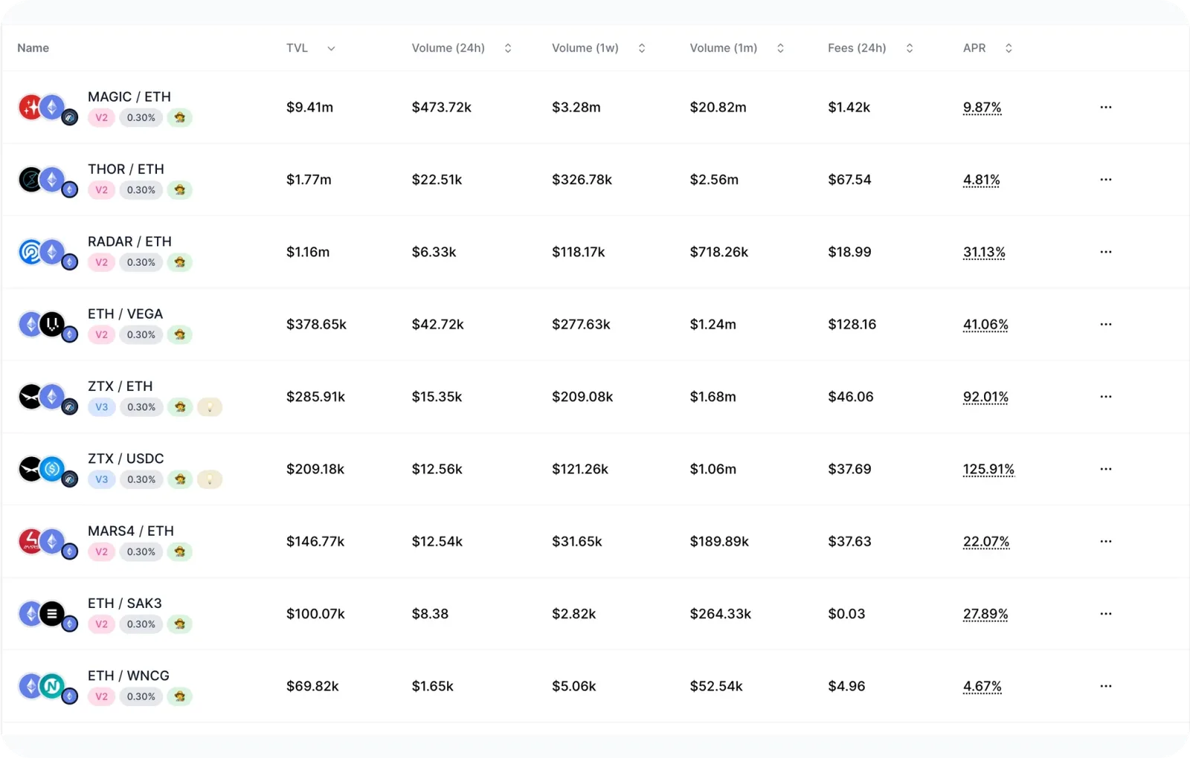
Task: Click the 0.30% fee badge on ETH / VEGA
Action: [141, 334]
